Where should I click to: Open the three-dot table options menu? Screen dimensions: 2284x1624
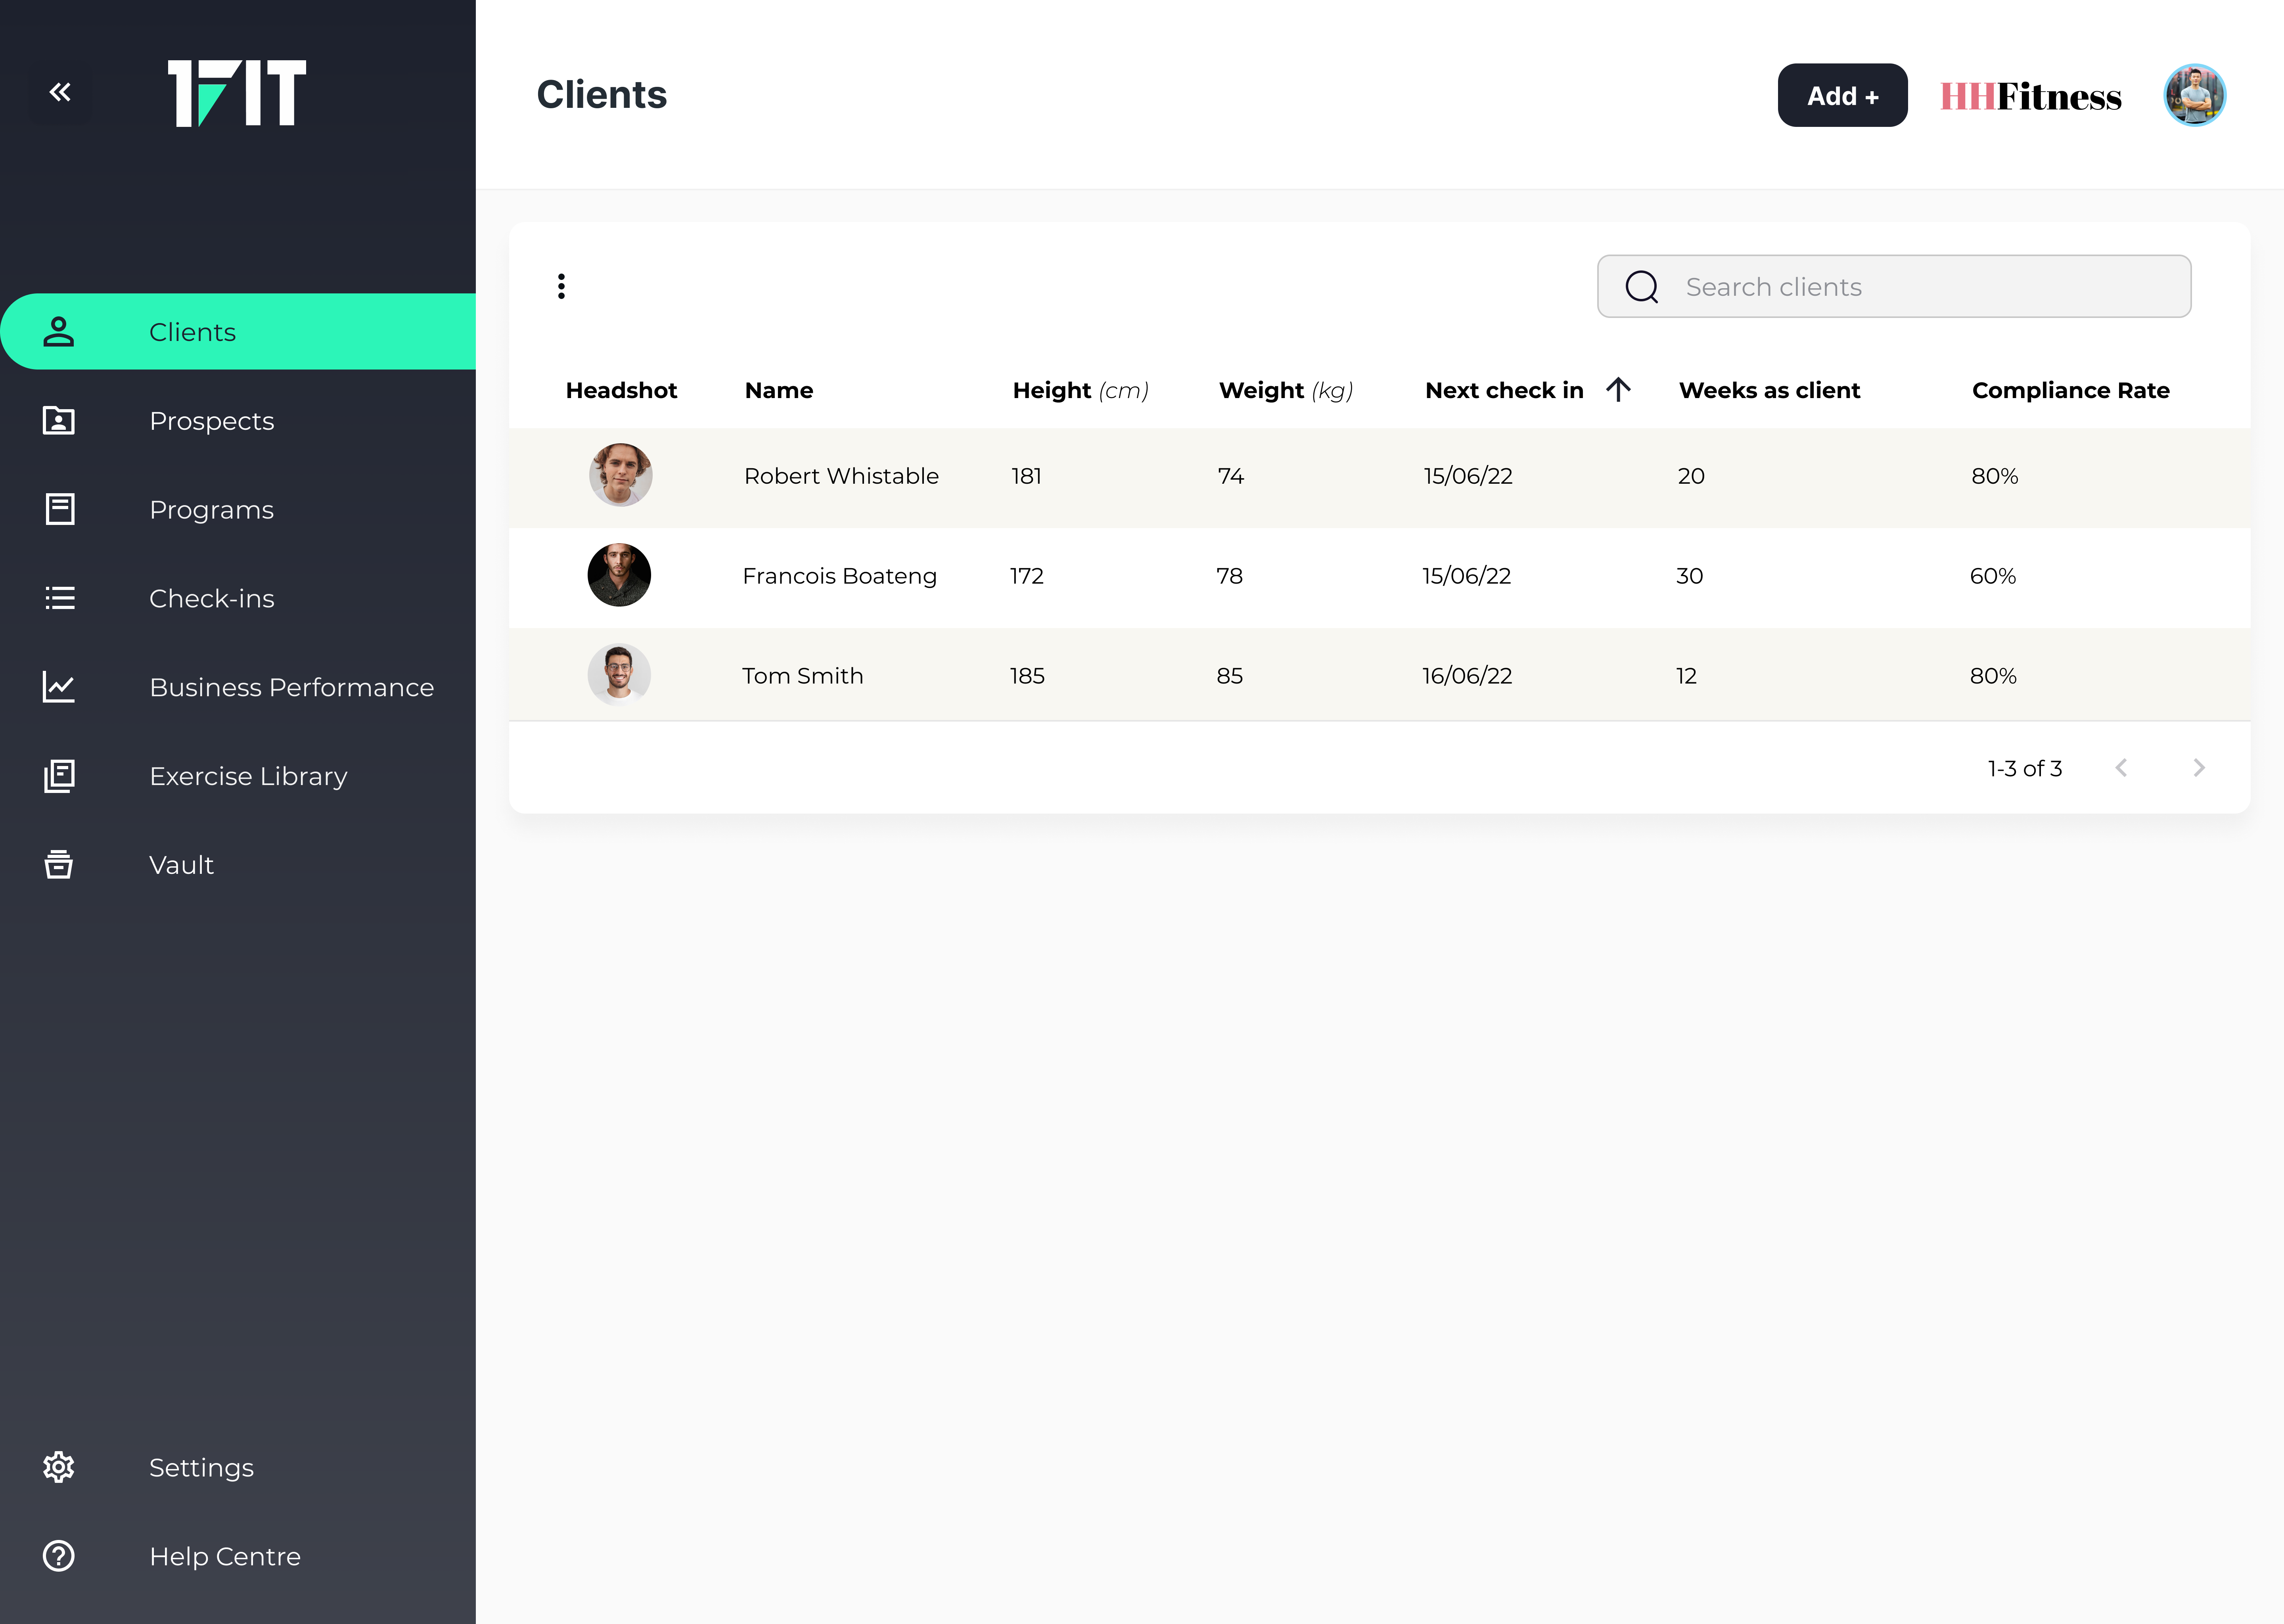click(x=561, y=286)
